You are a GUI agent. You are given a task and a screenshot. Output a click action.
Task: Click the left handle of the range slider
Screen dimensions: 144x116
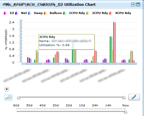click(19, 97)
